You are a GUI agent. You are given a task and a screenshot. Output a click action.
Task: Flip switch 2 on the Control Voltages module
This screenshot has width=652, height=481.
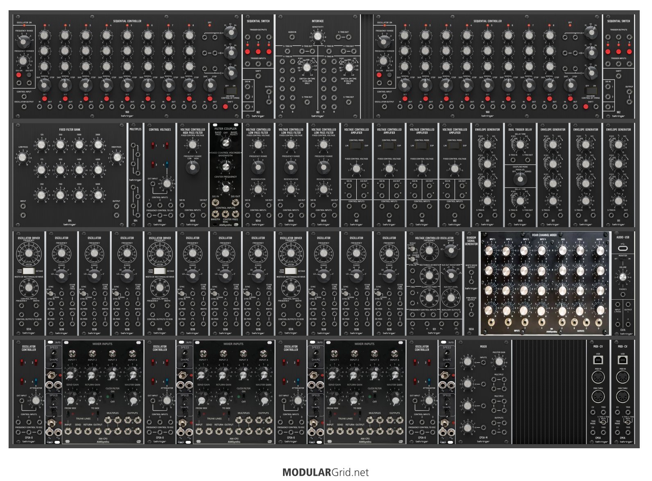tap(167, 145)
